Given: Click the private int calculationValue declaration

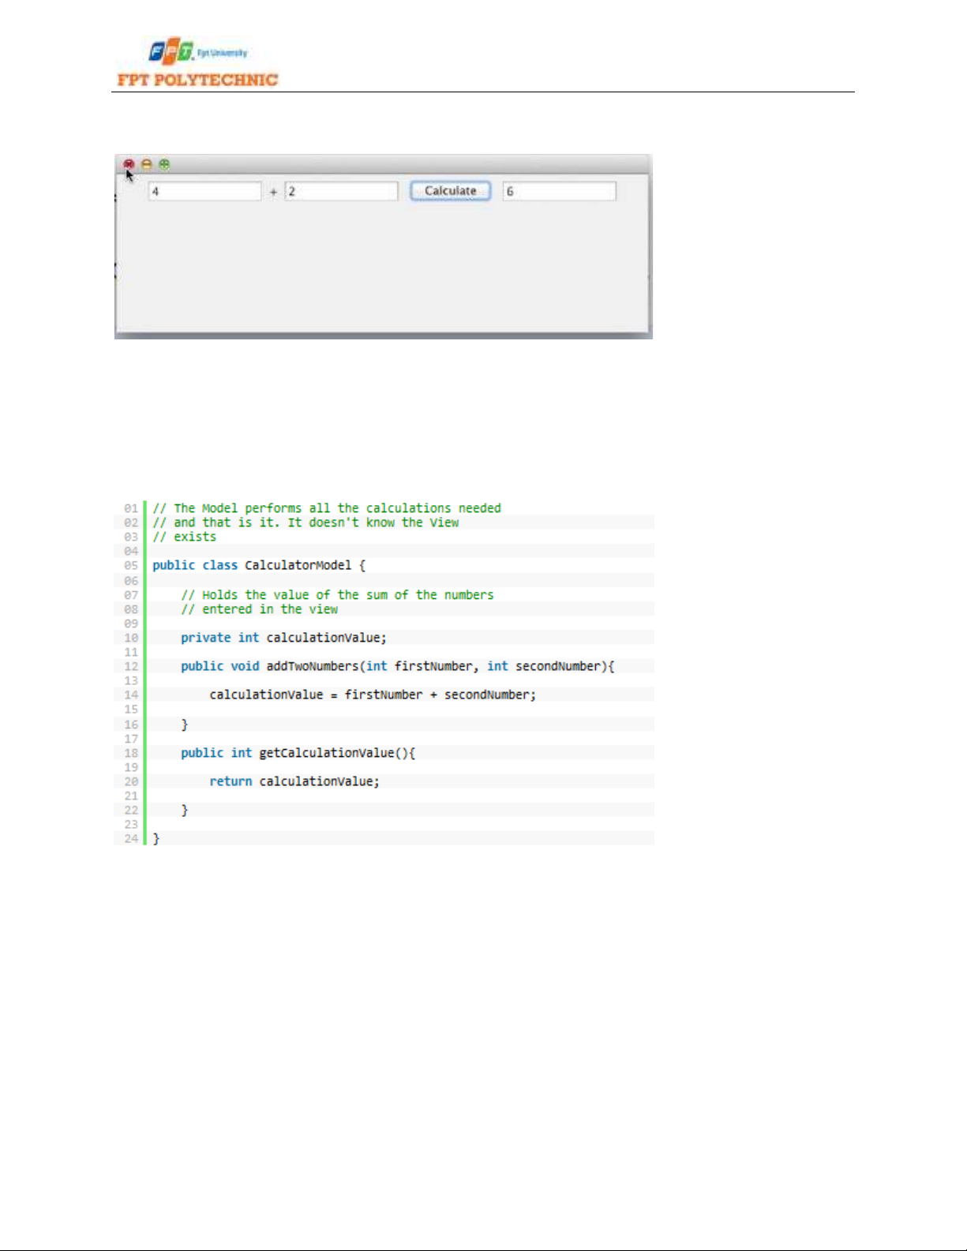Looking at the screenshot, I should click(x=283, y=638).
